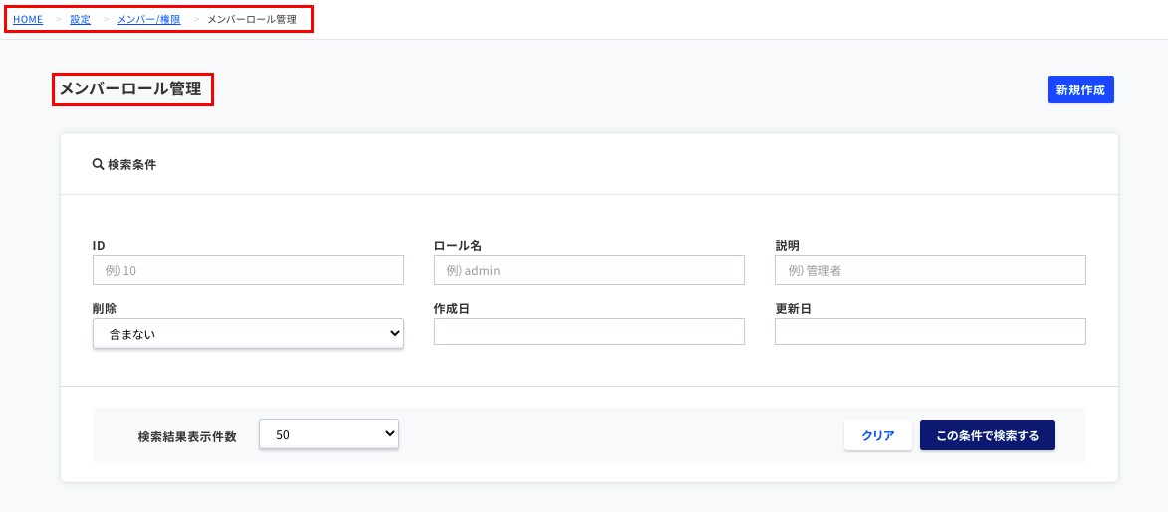Viewport: 1168px width, 512px height.
Task: Click the 検索結果表示件数 label
Action: 188,436
